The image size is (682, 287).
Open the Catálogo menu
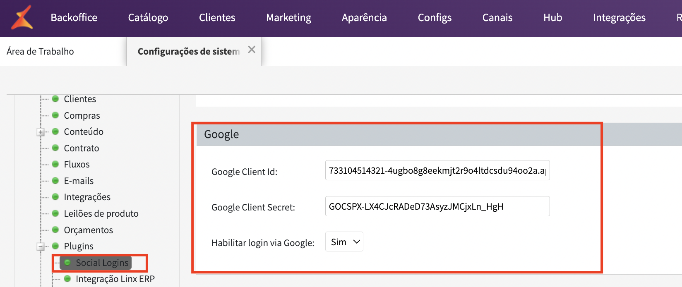148,18
